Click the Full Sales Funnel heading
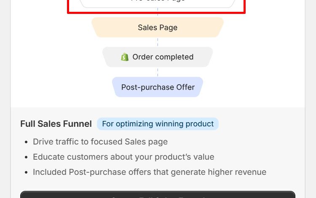Viewport: 316px width, 198px height. 56,124
